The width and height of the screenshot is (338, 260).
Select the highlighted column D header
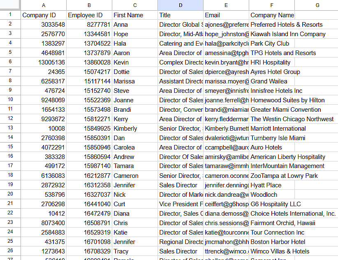[180, 5]
